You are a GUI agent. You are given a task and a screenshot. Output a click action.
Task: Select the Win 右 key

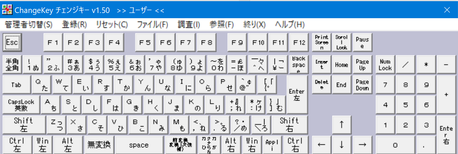click(x=252, y=145)
